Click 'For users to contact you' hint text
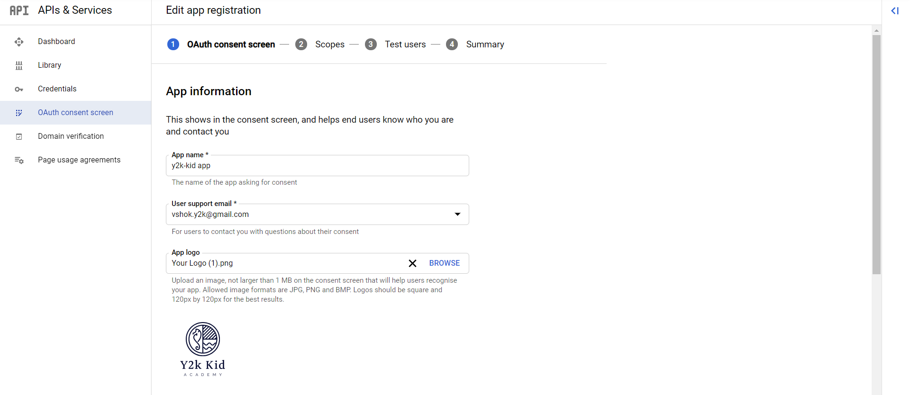The image size is (910, 395). point(265,232)
